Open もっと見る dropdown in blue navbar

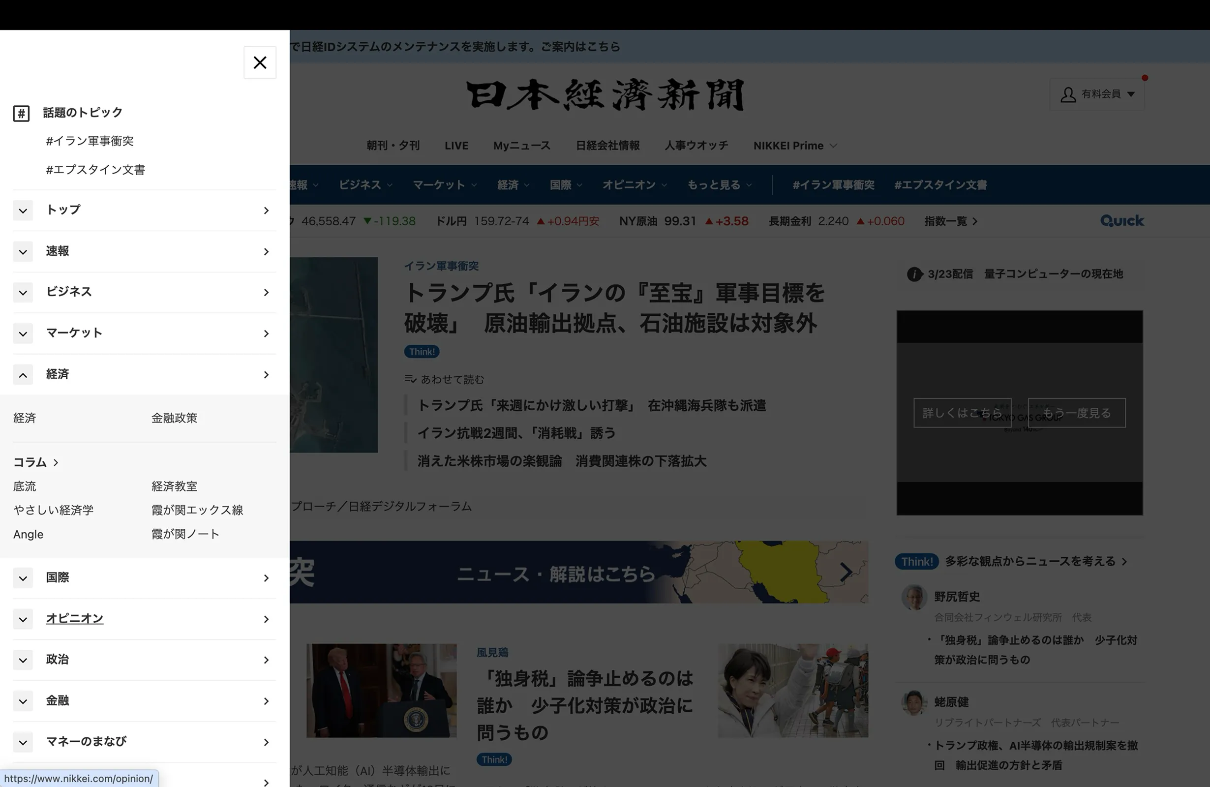[x=720, y=185]
